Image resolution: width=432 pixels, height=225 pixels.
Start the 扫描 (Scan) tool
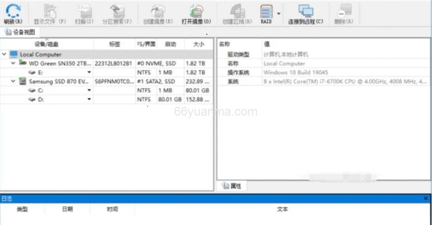[83, 11]
